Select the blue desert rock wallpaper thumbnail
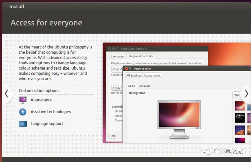 pyautogui.click(x=240, y=130)
